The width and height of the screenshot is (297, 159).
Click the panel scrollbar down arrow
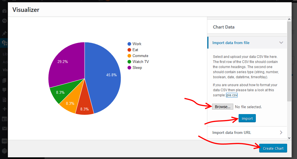coord(289,138)
